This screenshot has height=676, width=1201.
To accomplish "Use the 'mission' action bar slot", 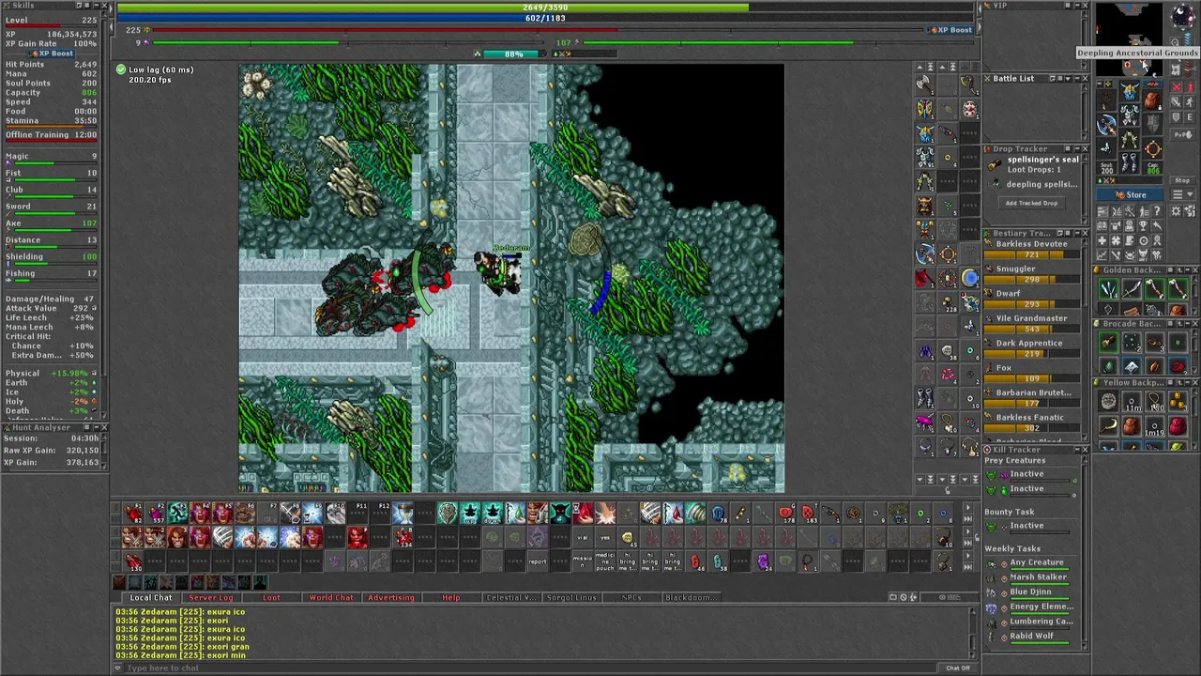I will (x=582, y=561).
